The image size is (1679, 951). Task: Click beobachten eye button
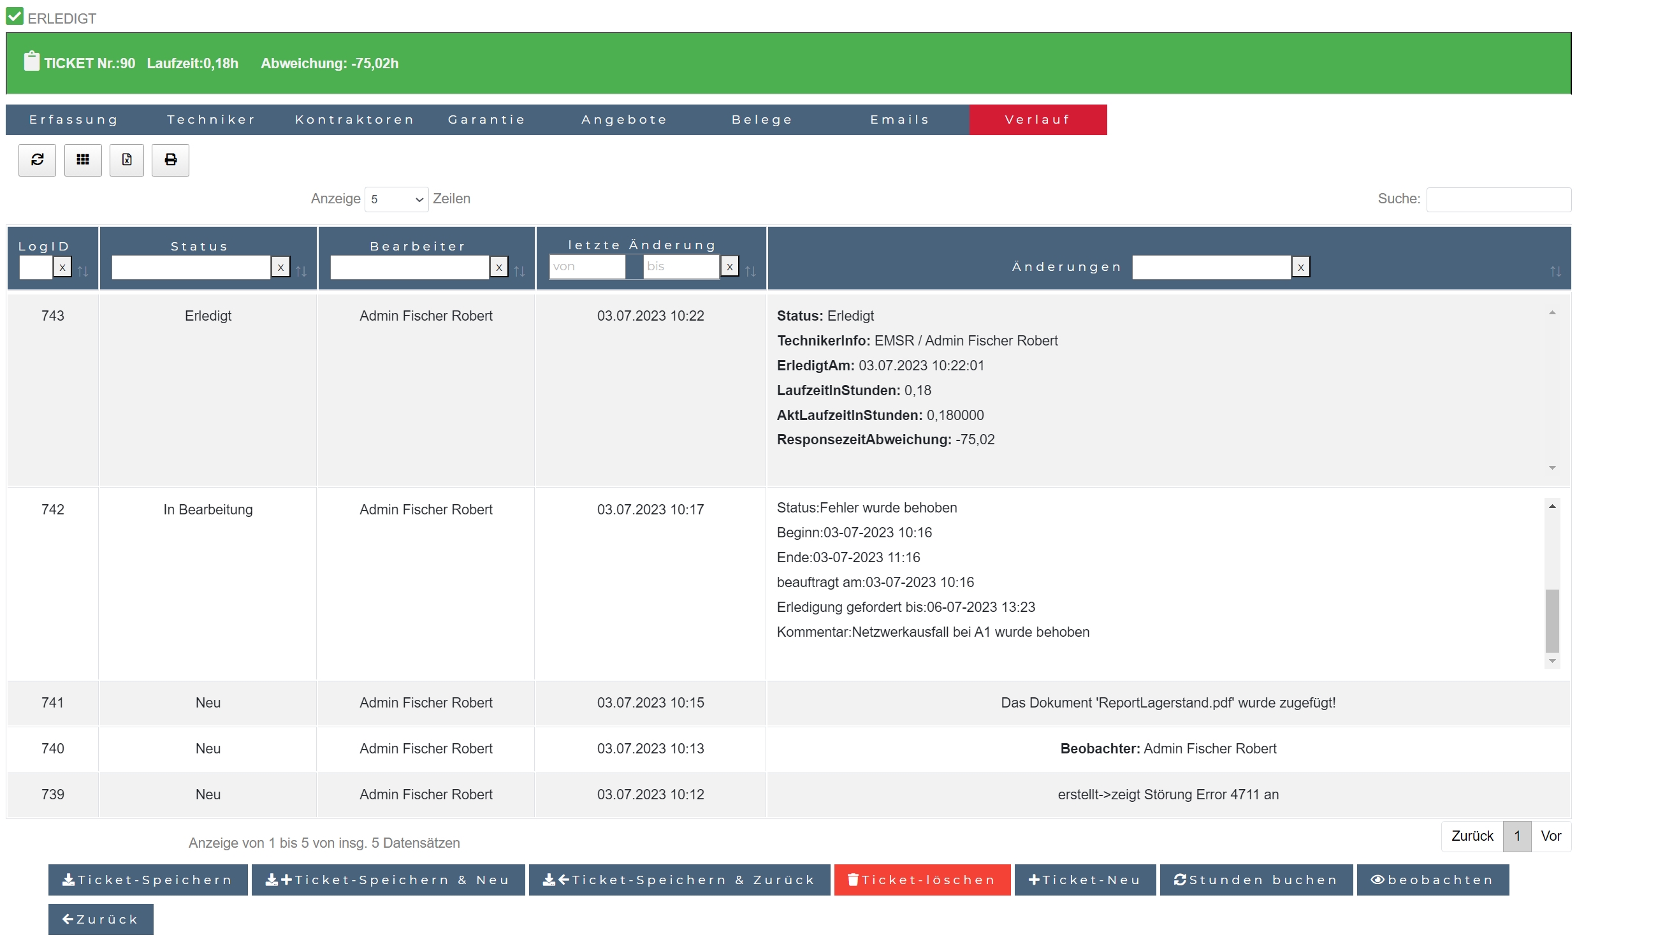click(1433, 880)
